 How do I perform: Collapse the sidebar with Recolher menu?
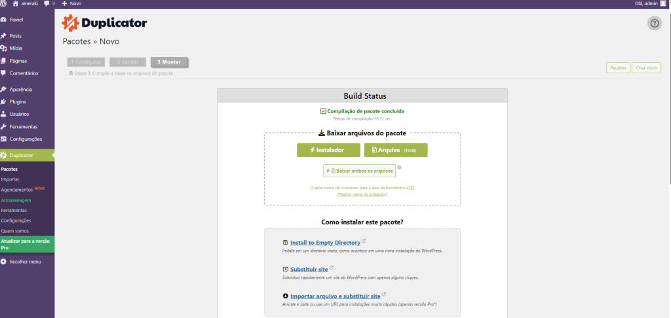point(25,262)
